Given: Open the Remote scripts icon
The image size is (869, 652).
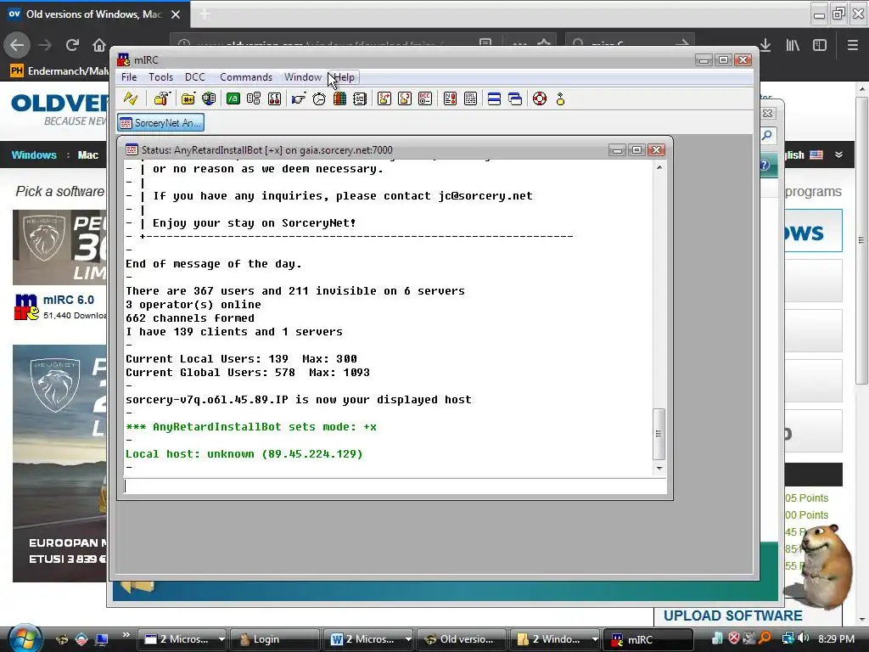Looking at the screenshot, I should coord(274,98).
